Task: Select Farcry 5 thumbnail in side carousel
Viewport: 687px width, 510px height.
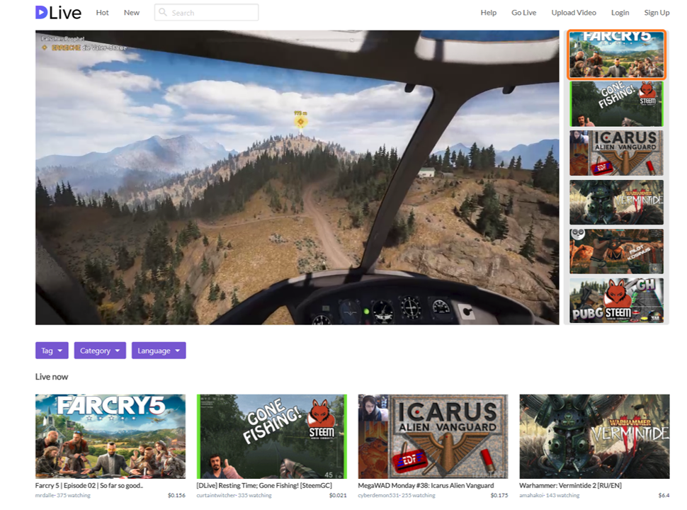Action: click(x=616, y=55)
